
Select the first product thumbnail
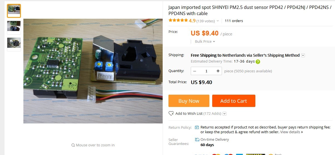(14, 11)
